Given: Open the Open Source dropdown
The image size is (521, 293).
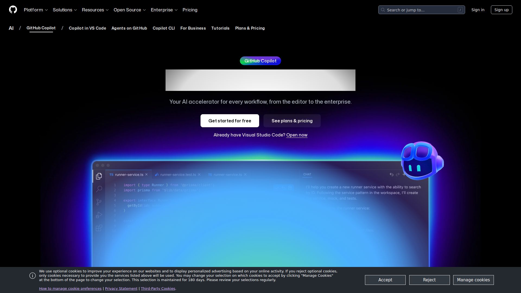Looking at the screenshot, I should click(130, 10).
